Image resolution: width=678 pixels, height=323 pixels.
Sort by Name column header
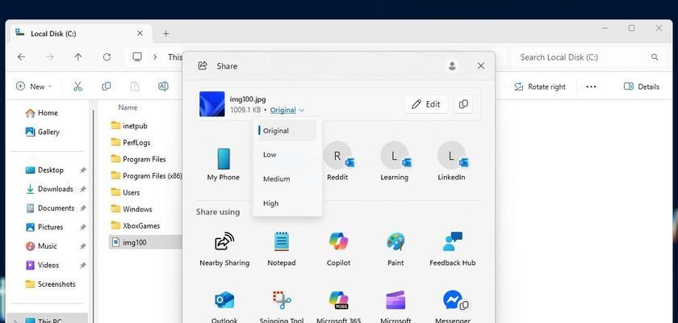tap(128, 107)
